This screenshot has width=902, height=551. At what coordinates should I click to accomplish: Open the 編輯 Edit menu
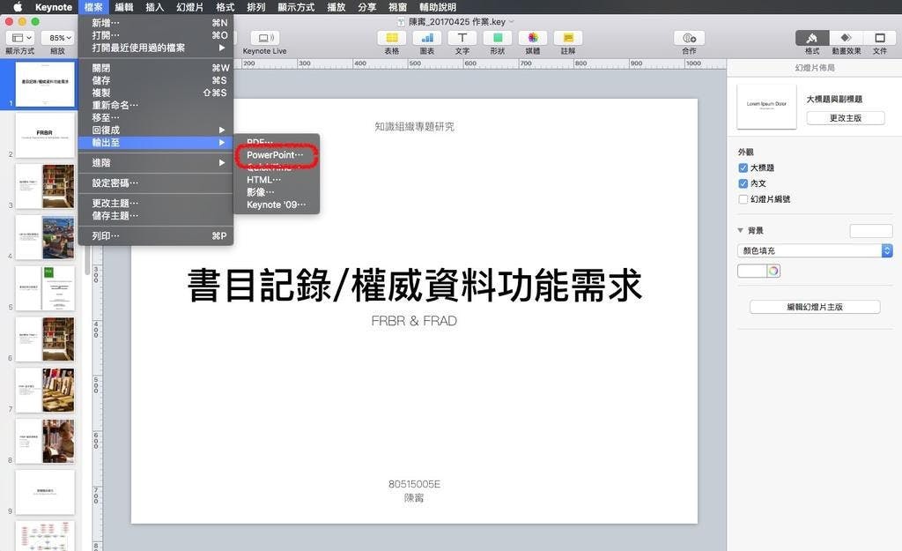coord(123,7)
